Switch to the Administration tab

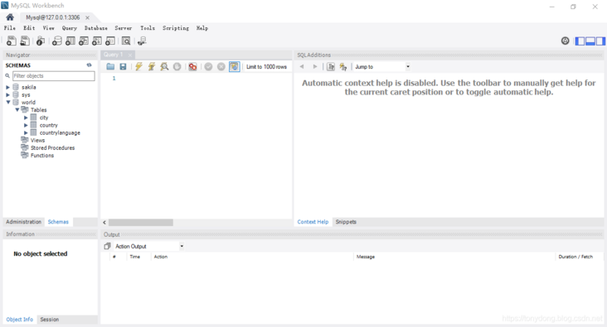point(23,222)
